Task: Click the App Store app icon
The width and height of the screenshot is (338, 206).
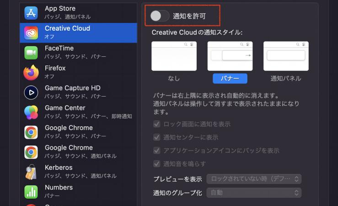Action: [x=31, y=13]
